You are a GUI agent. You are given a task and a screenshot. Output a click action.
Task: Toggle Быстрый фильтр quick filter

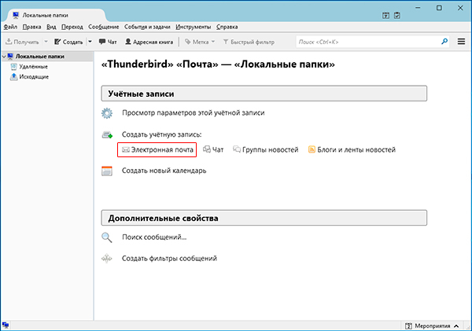tap(249, 42)
